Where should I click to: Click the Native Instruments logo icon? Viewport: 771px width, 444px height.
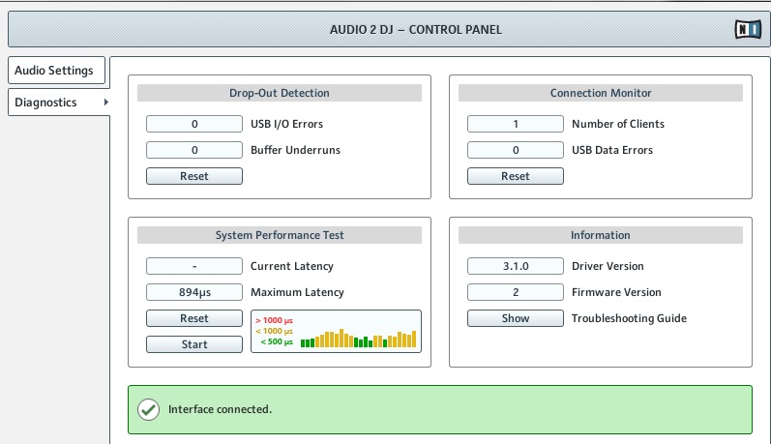click(x=748, y=29)
